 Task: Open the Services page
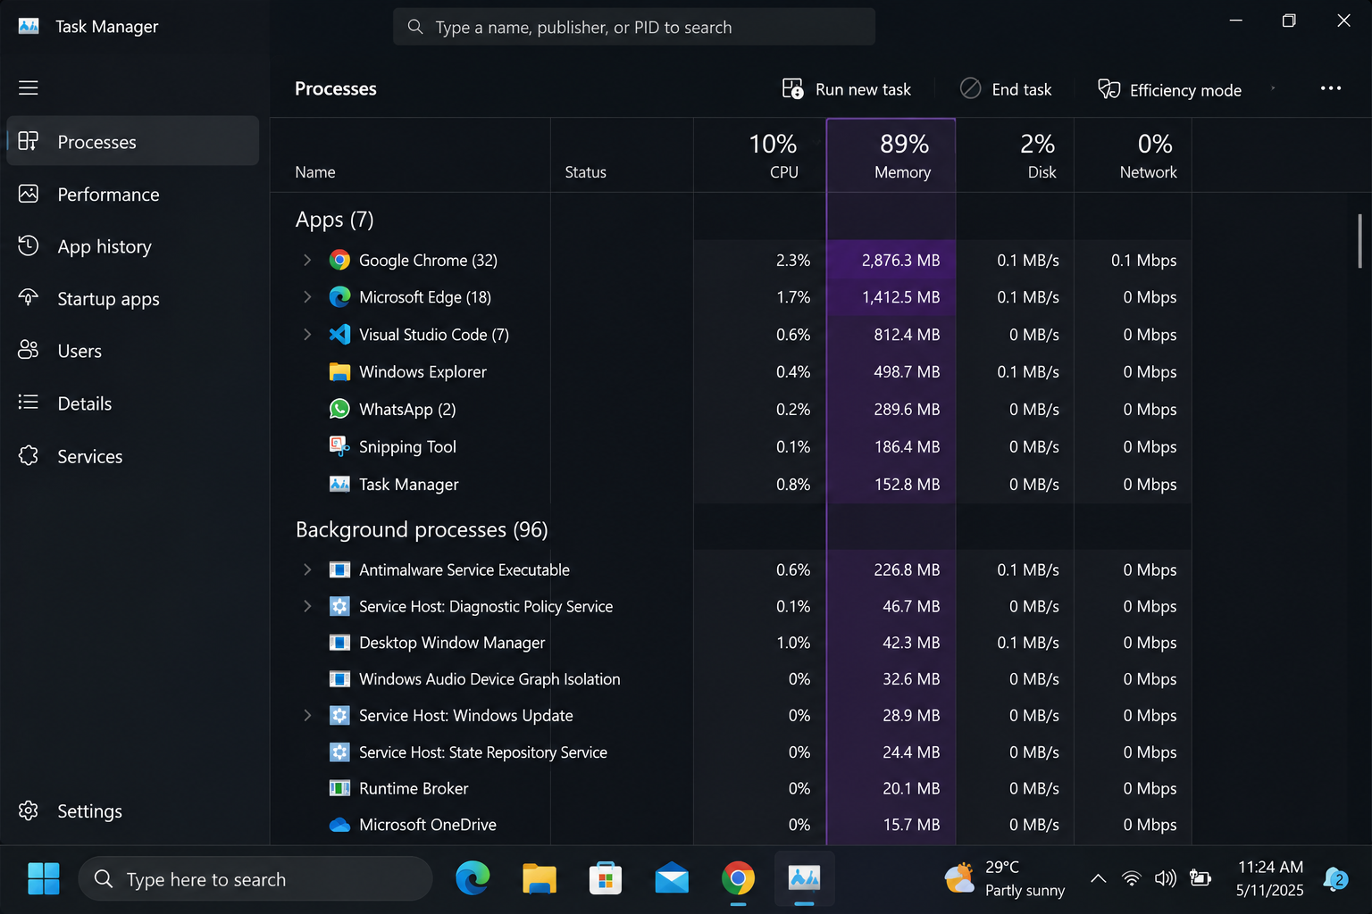pyautogui.click(x=132, y=456)
